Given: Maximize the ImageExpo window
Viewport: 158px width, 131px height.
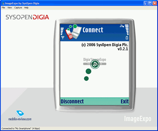Looking at the screenshot, I should click(x=150, y=3).
